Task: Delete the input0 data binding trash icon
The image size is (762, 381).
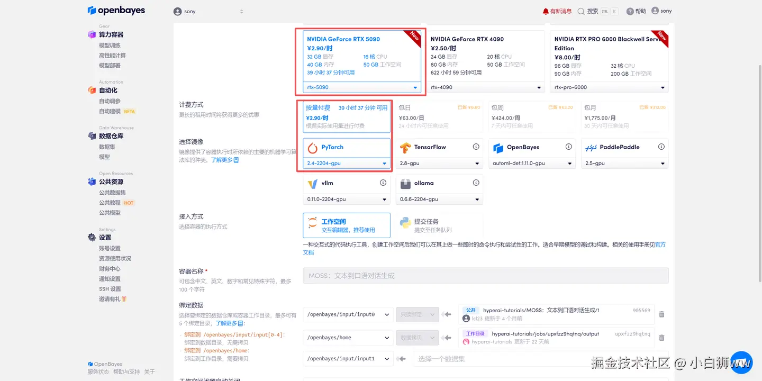Action: pos(661,314)
